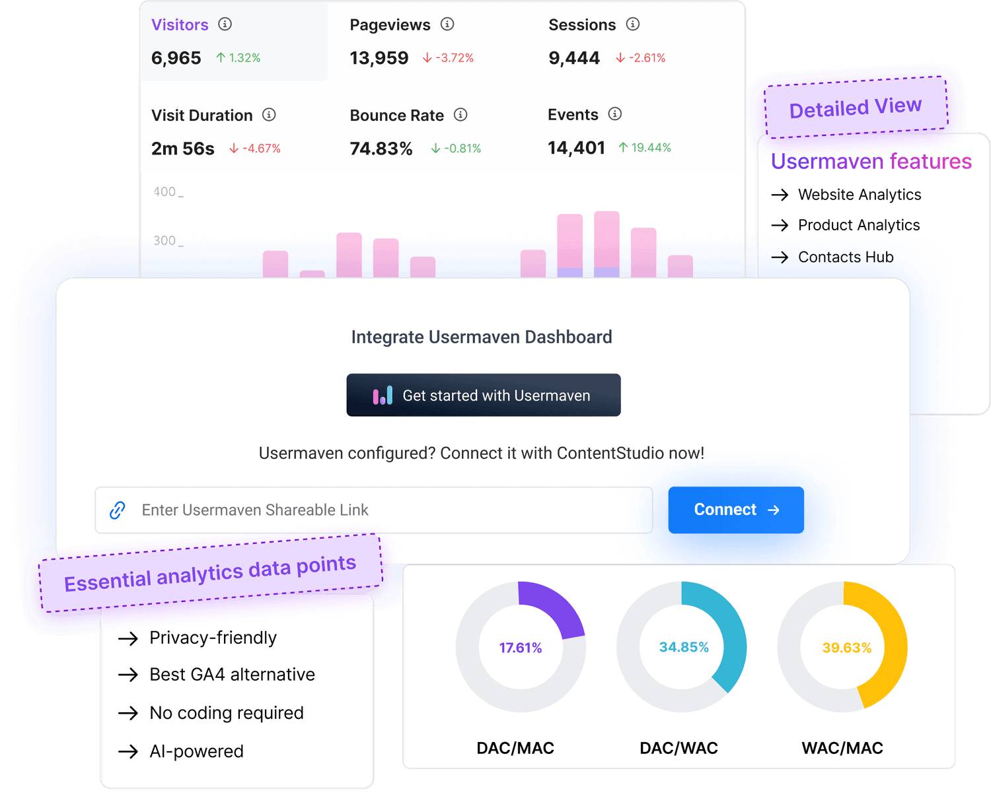Click the 34.85% donut center value
This screenshot has height=812, width=991.
(x=684, y=647)
